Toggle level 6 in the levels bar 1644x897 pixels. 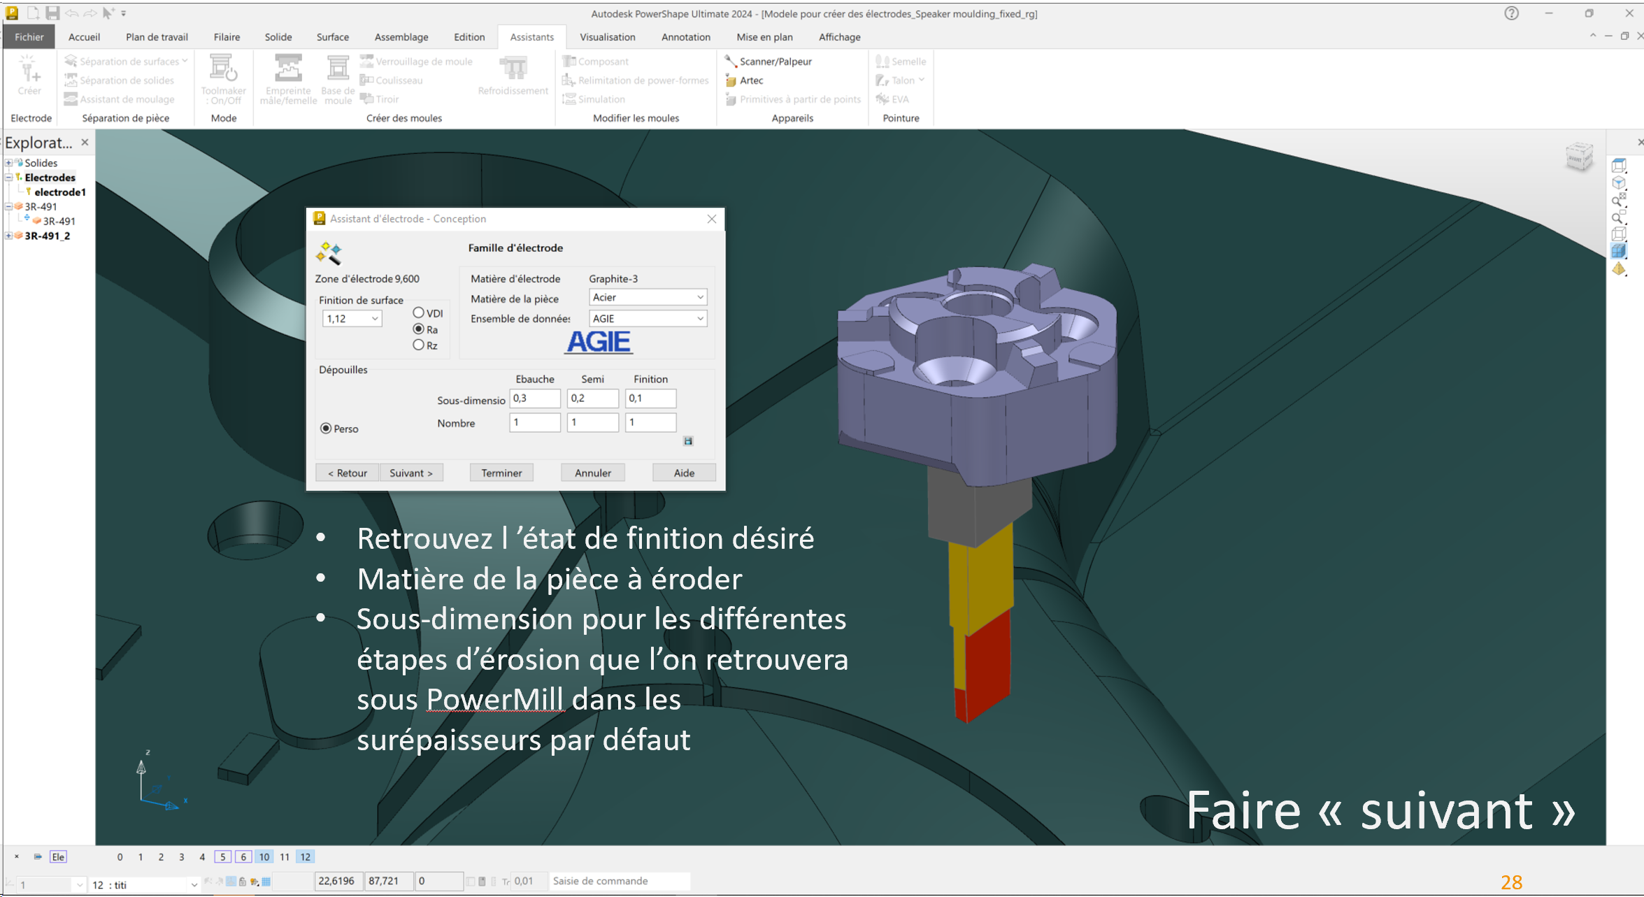[x=243, y=856]
